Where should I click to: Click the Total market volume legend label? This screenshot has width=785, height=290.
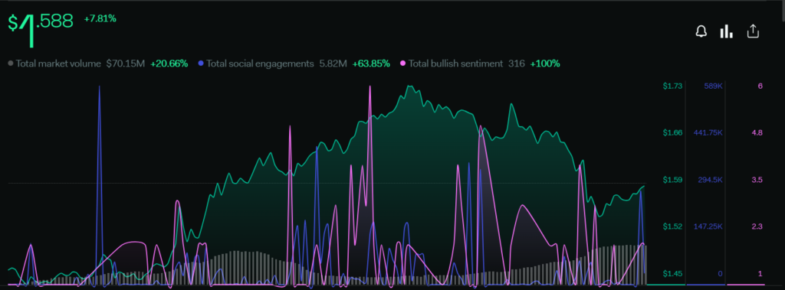pyautogui.click(x=58, y=64)
